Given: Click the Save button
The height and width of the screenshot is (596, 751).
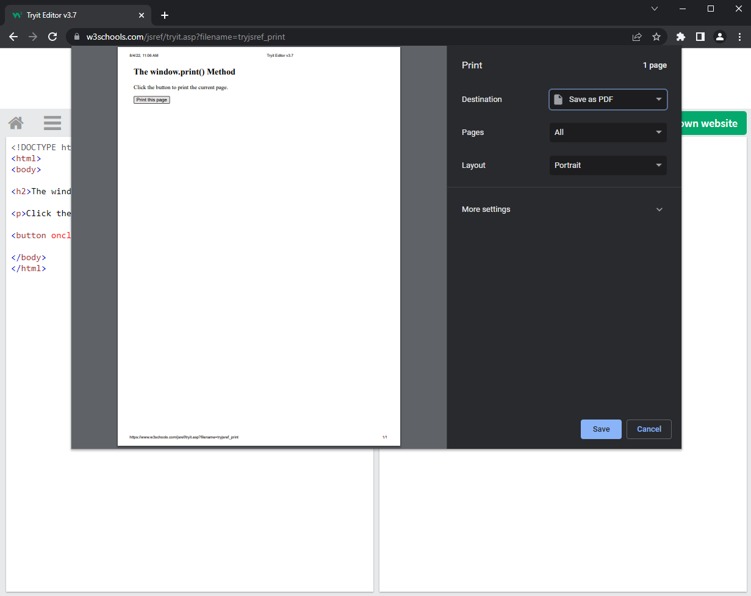Looking at the screenshot, I should [x=601, y=429].
